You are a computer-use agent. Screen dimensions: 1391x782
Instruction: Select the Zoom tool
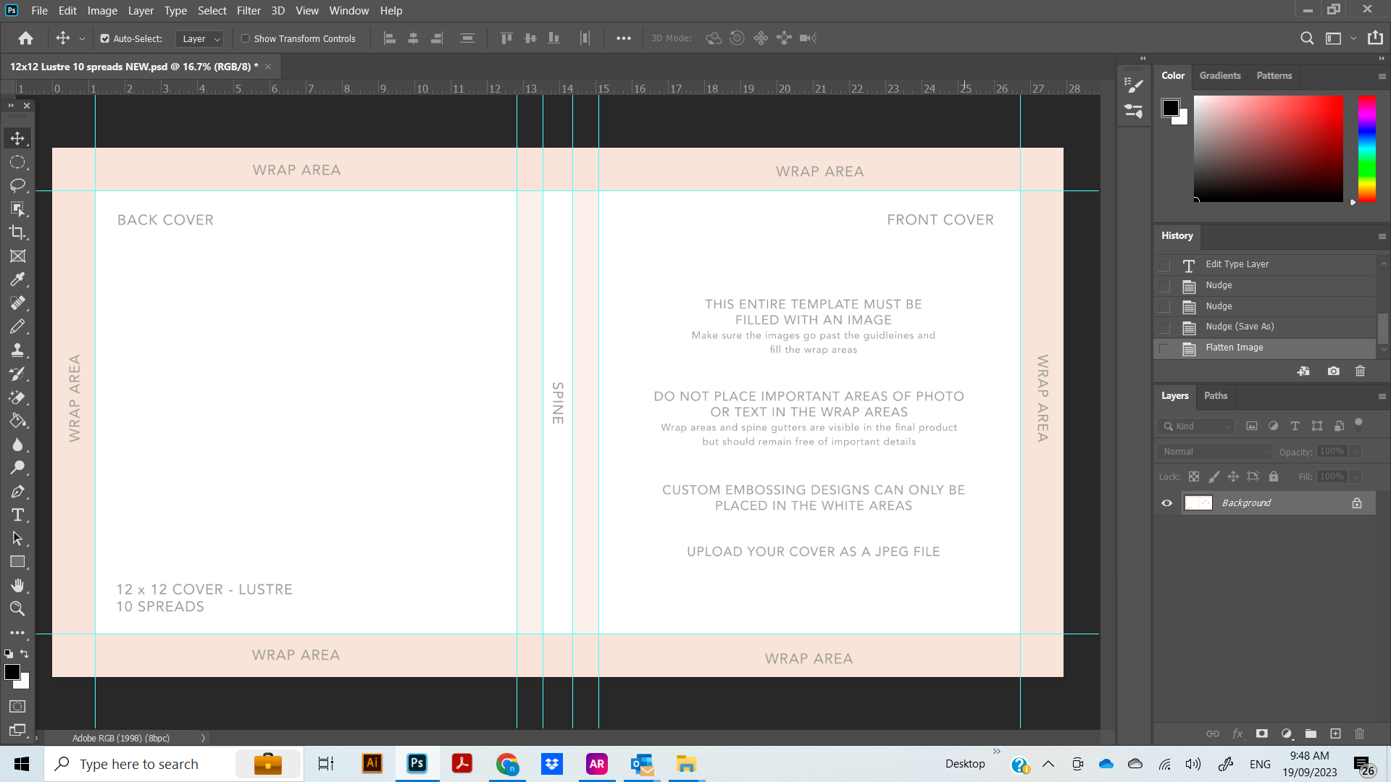click(x=17, y=608)
